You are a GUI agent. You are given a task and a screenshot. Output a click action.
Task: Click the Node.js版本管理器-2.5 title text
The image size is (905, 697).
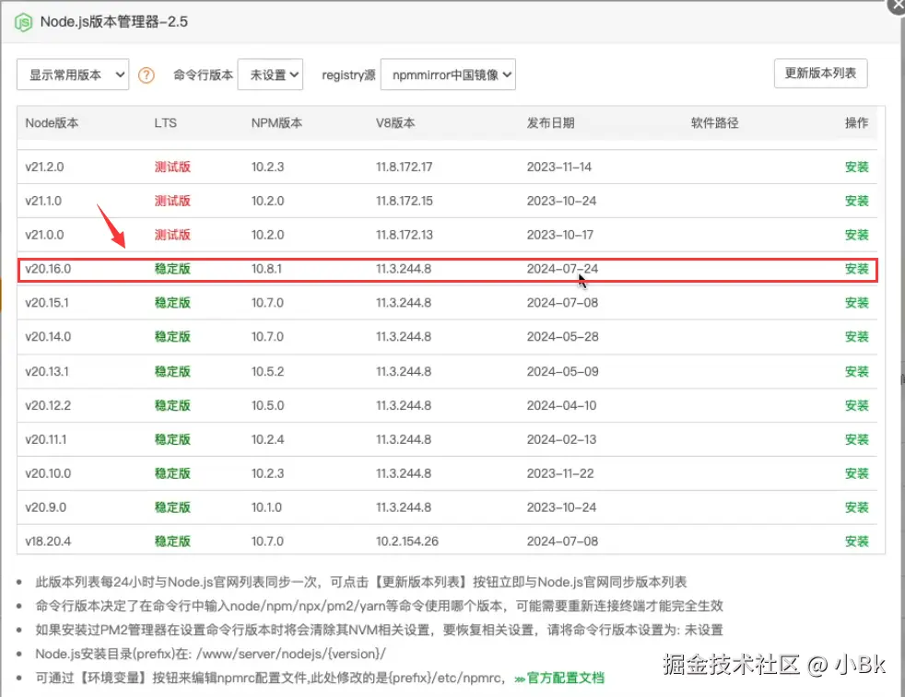[114, 22]
